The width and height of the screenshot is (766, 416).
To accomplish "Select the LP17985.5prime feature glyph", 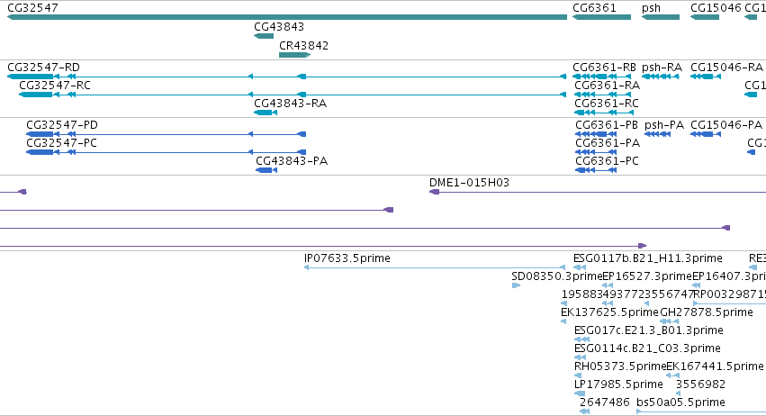I will [580, 393].
